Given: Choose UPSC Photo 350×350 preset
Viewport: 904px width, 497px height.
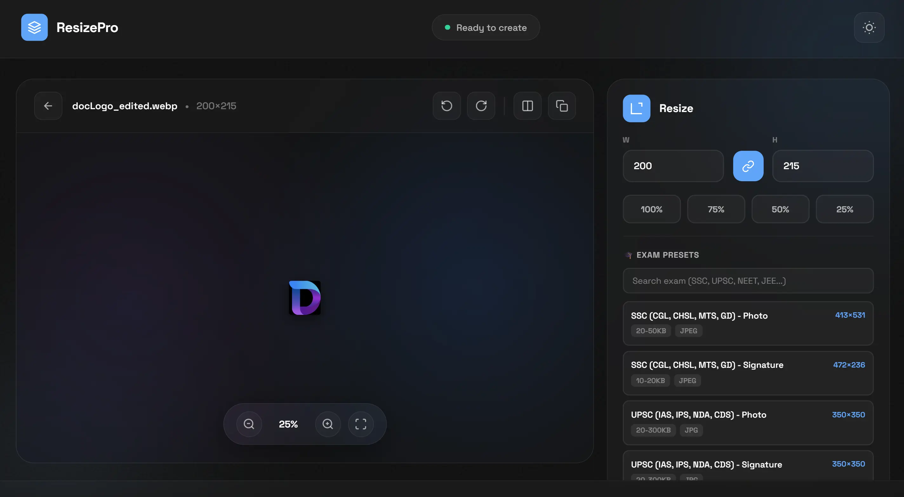Looking at the screenshot, I should pyautogui.click(x=748, y=422).
